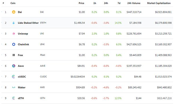Open the Maker coin name link

[x=22, y=87]
